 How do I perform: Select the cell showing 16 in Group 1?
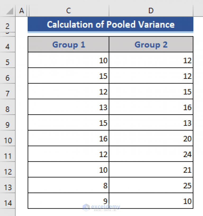click(x=68, y=138)
